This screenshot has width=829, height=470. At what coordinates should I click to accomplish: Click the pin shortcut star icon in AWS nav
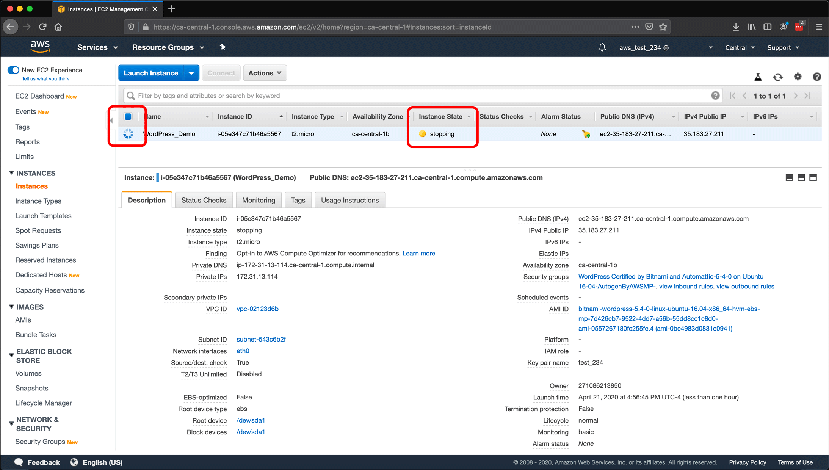[223, 47]
